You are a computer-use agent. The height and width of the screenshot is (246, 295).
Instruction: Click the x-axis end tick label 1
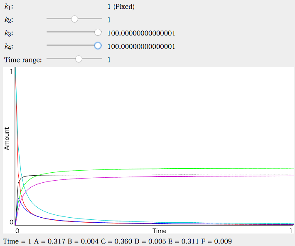click(291, 231)
